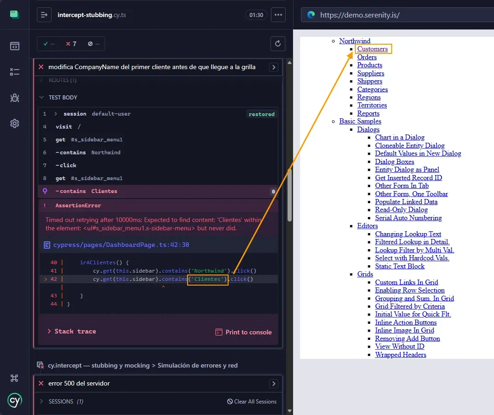Screen dimensions: 494x415
Task: Open the Editors link
Action: [x=367, y=226]
